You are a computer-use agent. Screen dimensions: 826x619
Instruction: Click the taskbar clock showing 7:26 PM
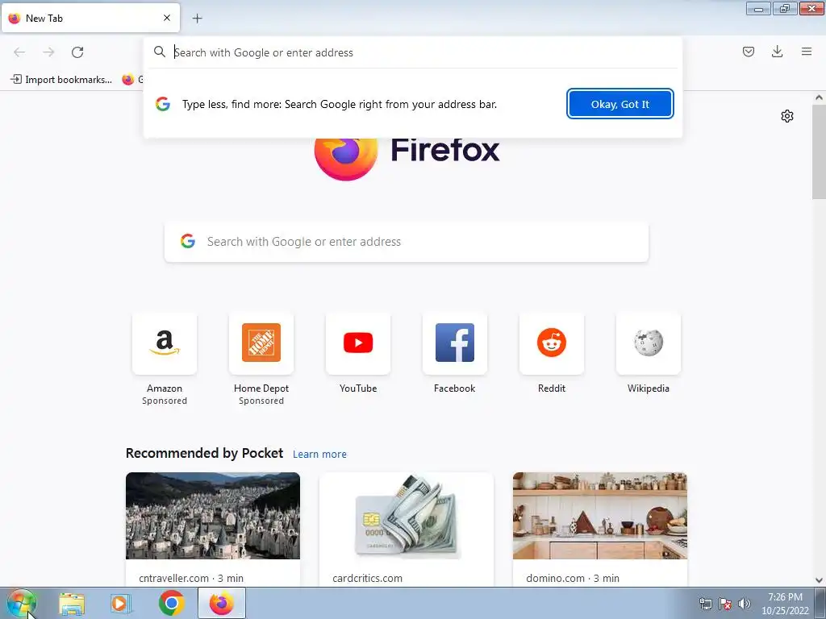tap(785, 603)
